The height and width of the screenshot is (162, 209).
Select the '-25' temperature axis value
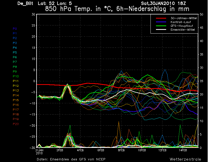pyautogui.click(x=32, y=137)
